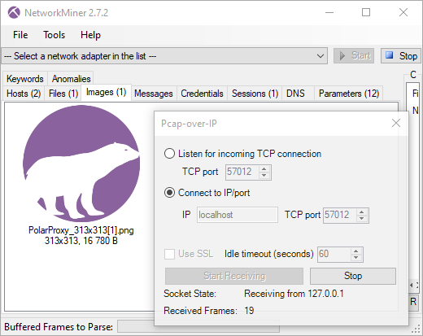Minimize the NetworkMiner window

click(x=329, y=12)
